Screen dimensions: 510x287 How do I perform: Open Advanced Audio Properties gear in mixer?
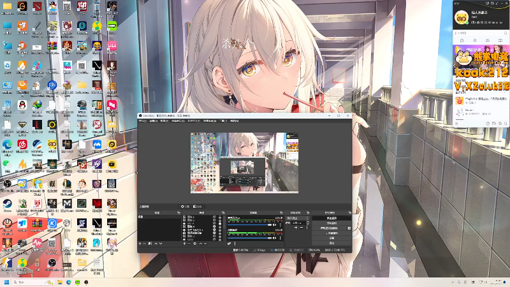[229, 244]
